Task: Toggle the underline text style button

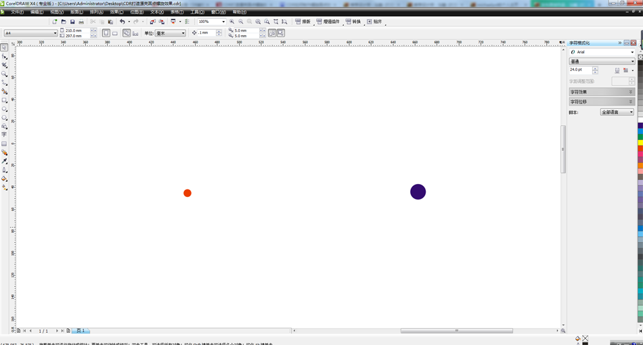Action: click(x=617, y=70)
